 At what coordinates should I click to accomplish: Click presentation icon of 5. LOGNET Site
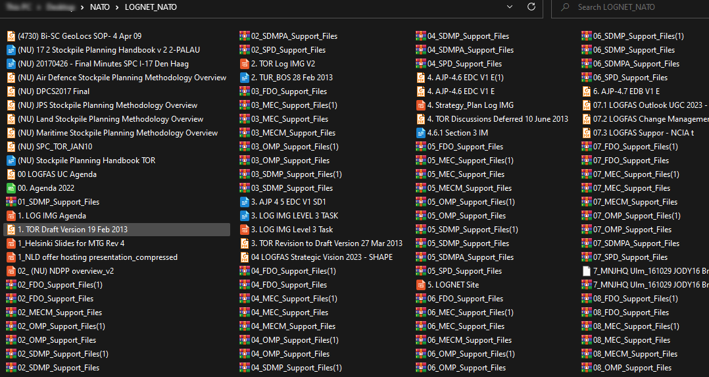coord(420,285)
